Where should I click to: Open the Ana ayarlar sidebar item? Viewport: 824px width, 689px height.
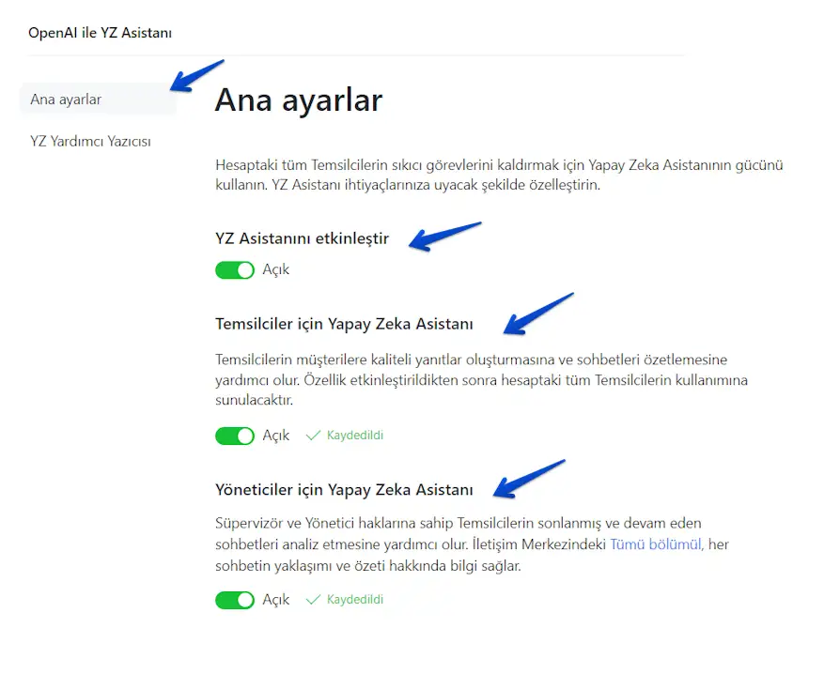[x=66, y=100]
